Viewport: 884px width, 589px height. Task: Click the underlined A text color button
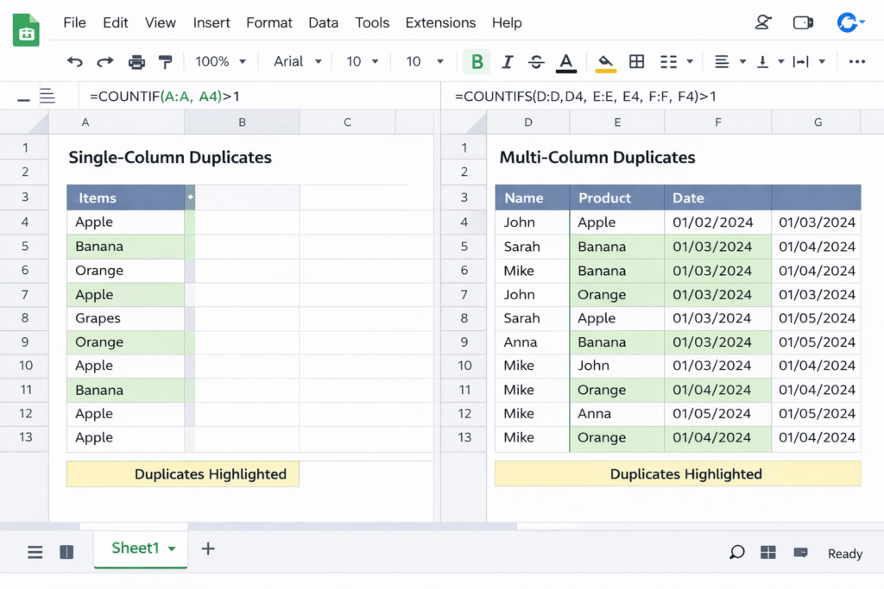[566, 61]
